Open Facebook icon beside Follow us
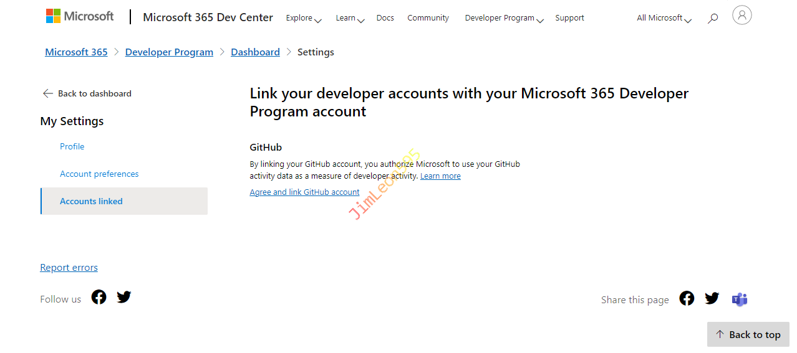The width and height of the screenshot is (797, 353). 99,297
